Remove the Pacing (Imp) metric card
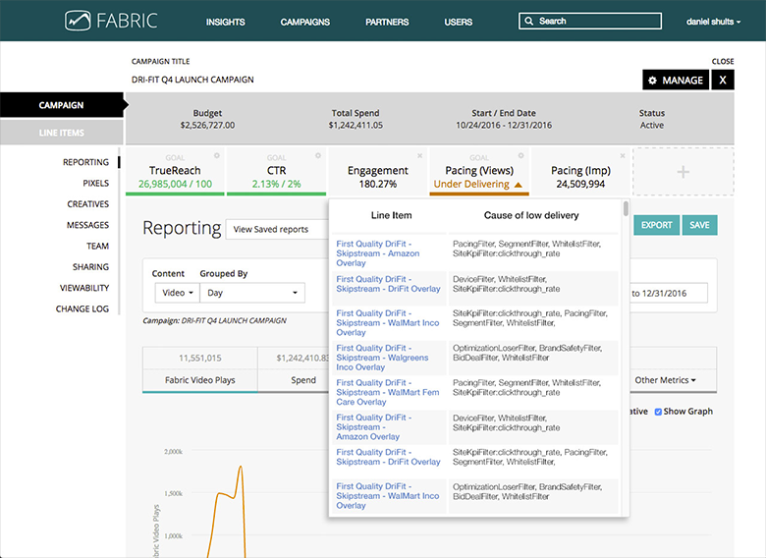Image resolution: width=766 pixels, height=558 pixels. 623,156
